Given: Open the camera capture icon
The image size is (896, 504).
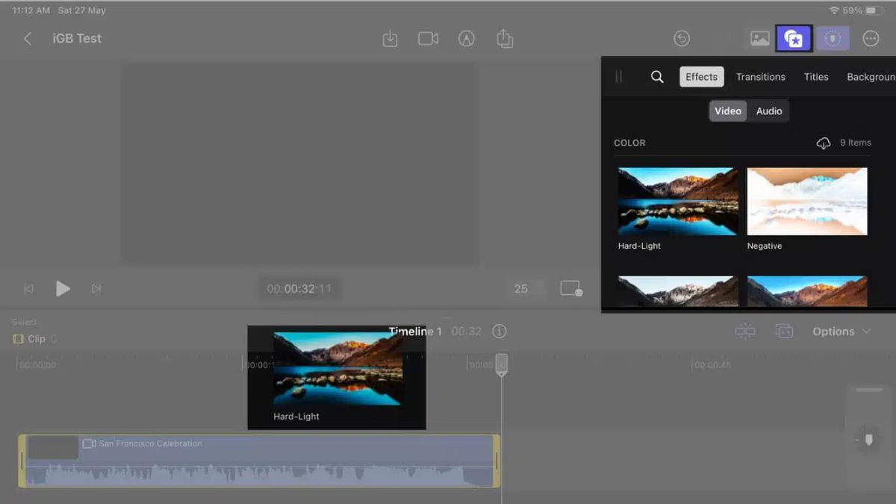Looking at the screenshot, I should (428, 39).
